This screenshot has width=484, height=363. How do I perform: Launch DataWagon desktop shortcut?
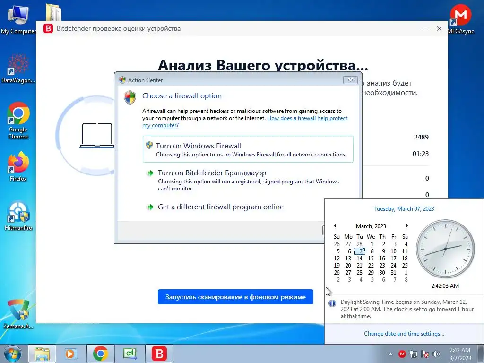click(18, 69)
